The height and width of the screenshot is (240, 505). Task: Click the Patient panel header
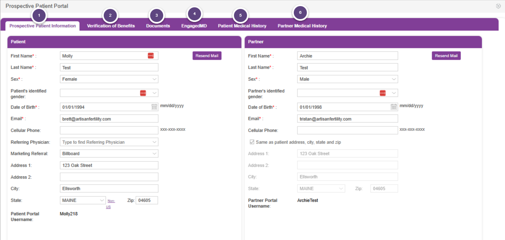[x=125, y=42]
